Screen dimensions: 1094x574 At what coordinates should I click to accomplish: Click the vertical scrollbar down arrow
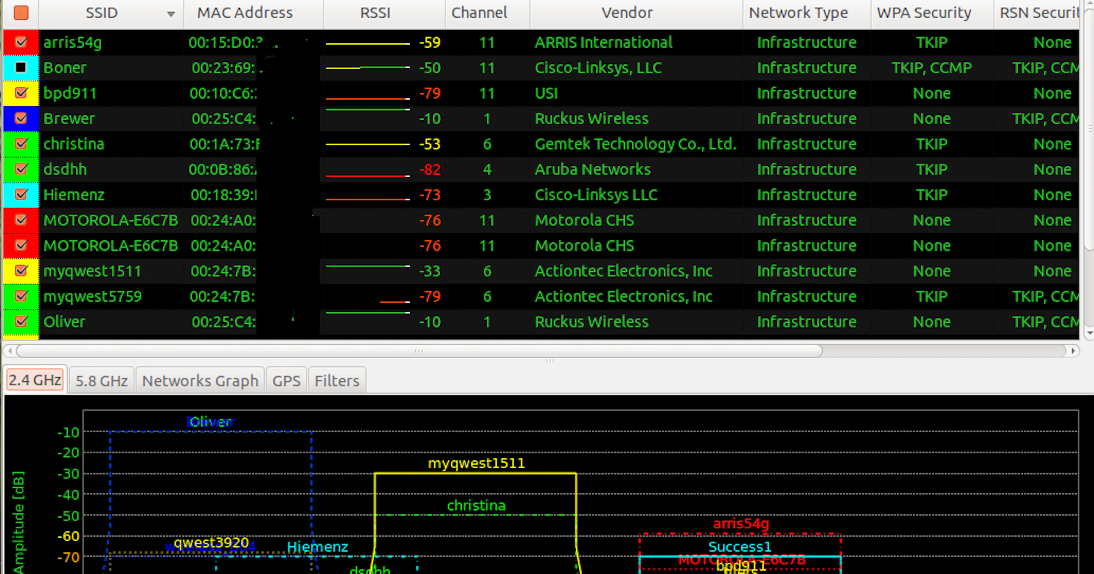[1089, 333]
